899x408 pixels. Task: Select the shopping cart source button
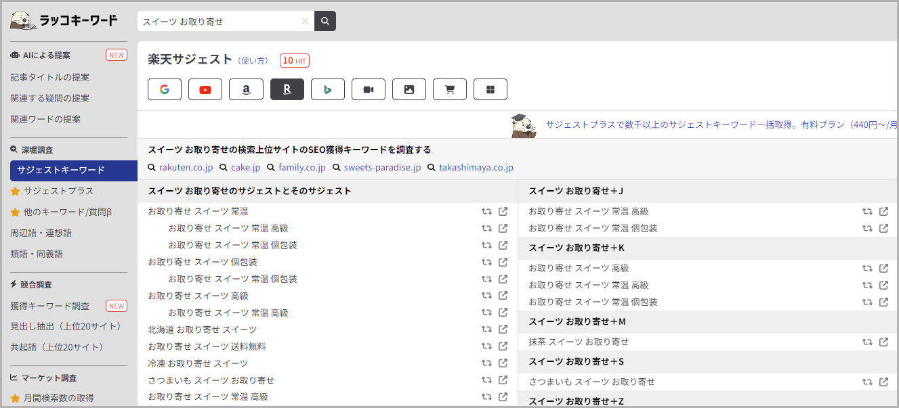450,89
